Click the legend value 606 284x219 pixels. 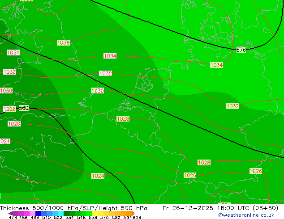click(137, 217)
